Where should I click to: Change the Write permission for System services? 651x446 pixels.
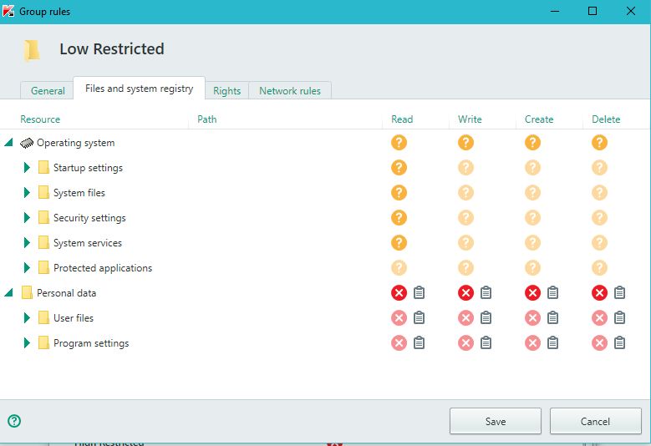(x=465, y=243)
